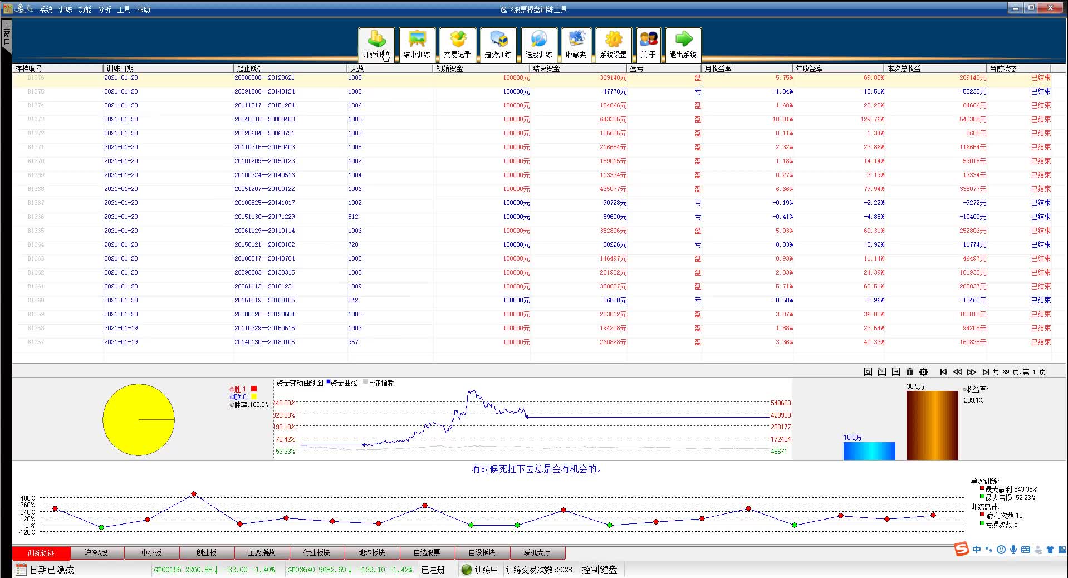Open the 收藏夹 toolbar icon
The image size is (1068, 578).
(576, 45)
